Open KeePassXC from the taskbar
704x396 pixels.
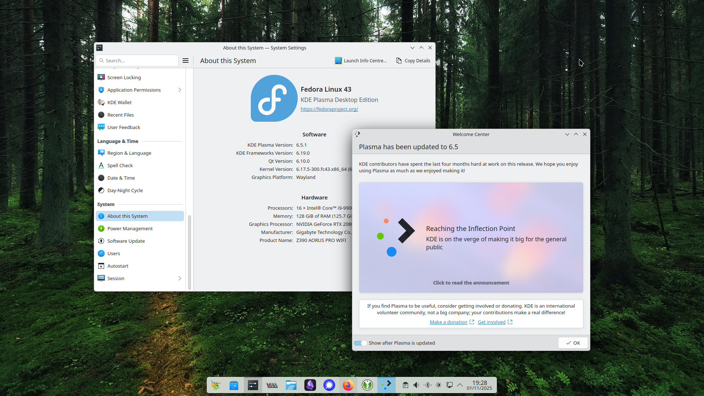tap(367, 385)
